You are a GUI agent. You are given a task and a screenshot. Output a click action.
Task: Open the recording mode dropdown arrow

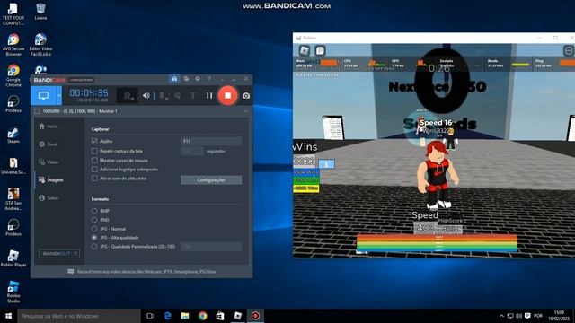pos(59,96)
